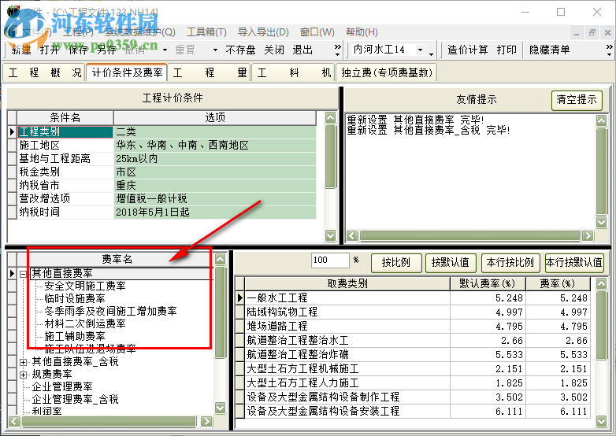
Task: Click scroll-down arrow of 费率名 tree
Action: 221,408
